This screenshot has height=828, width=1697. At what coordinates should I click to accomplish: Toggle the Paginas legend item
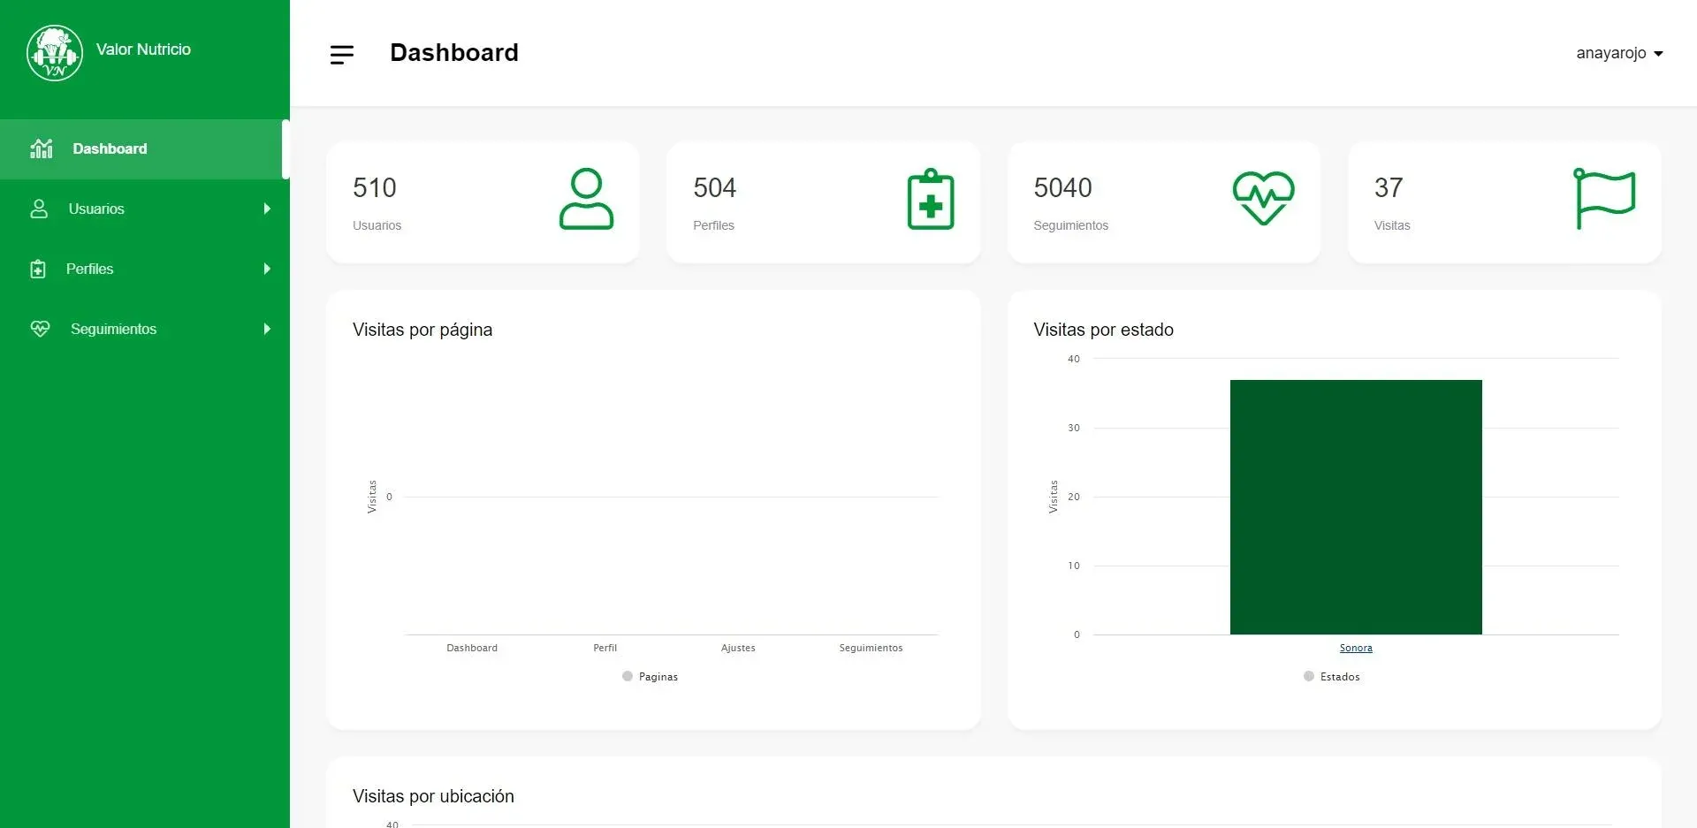click(650, 676)
